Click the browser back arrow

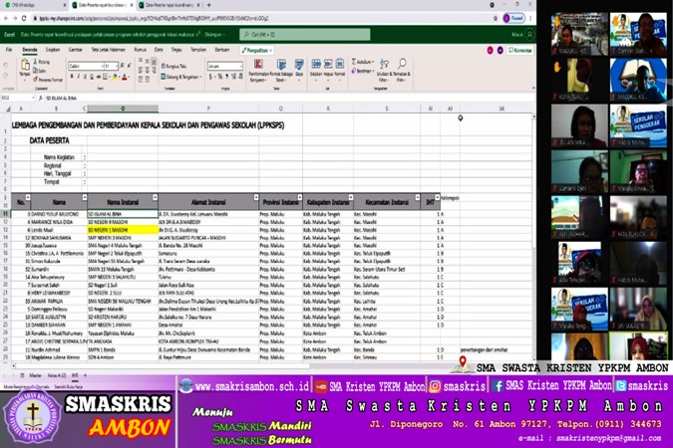point(6,19)
